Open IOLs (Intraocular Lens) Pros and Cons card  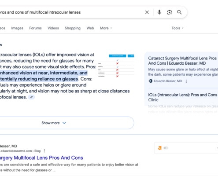pos(183,97)
